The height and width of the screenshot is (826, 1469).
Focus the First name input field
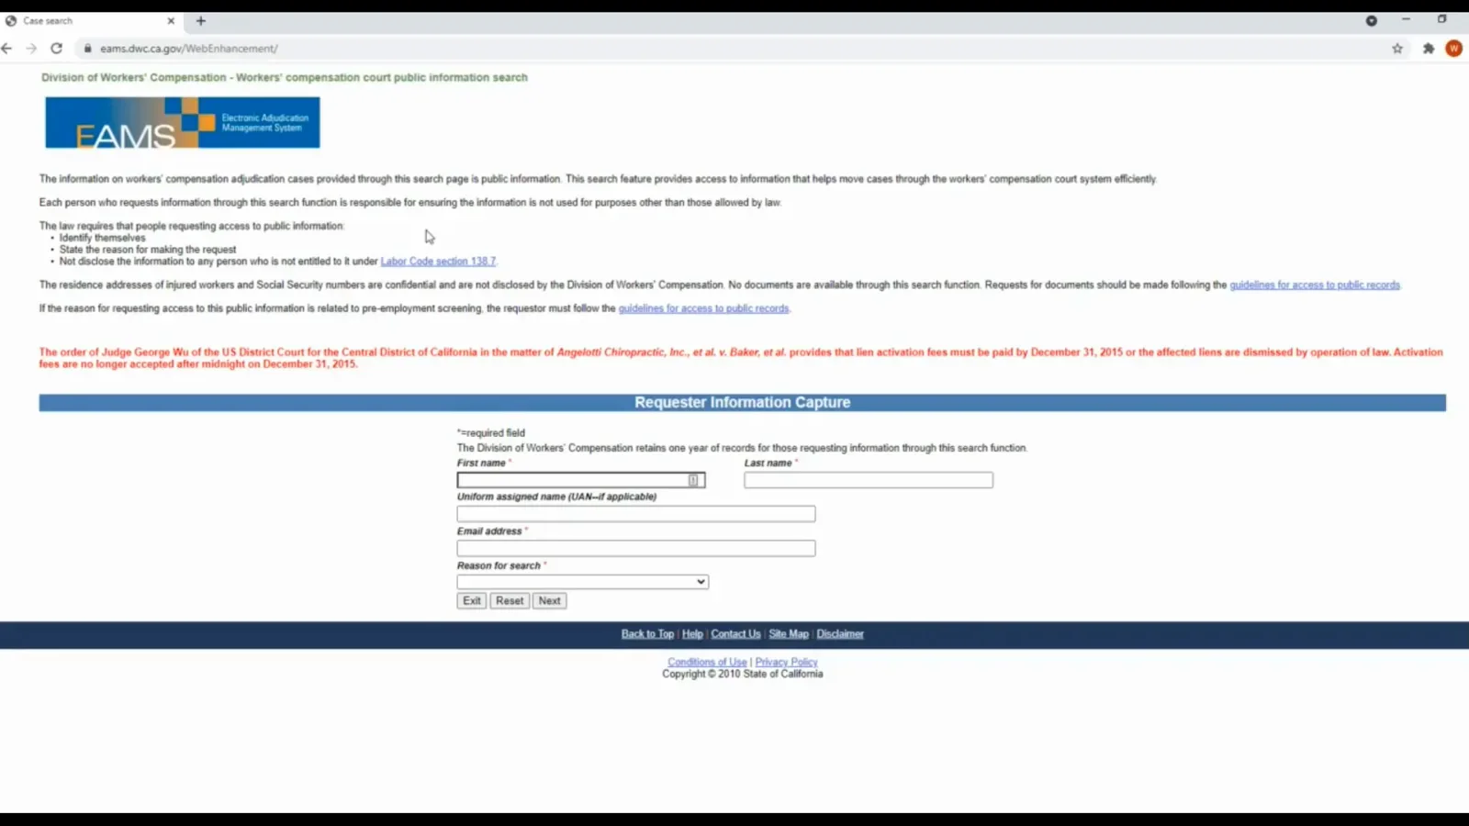point(580,480)
